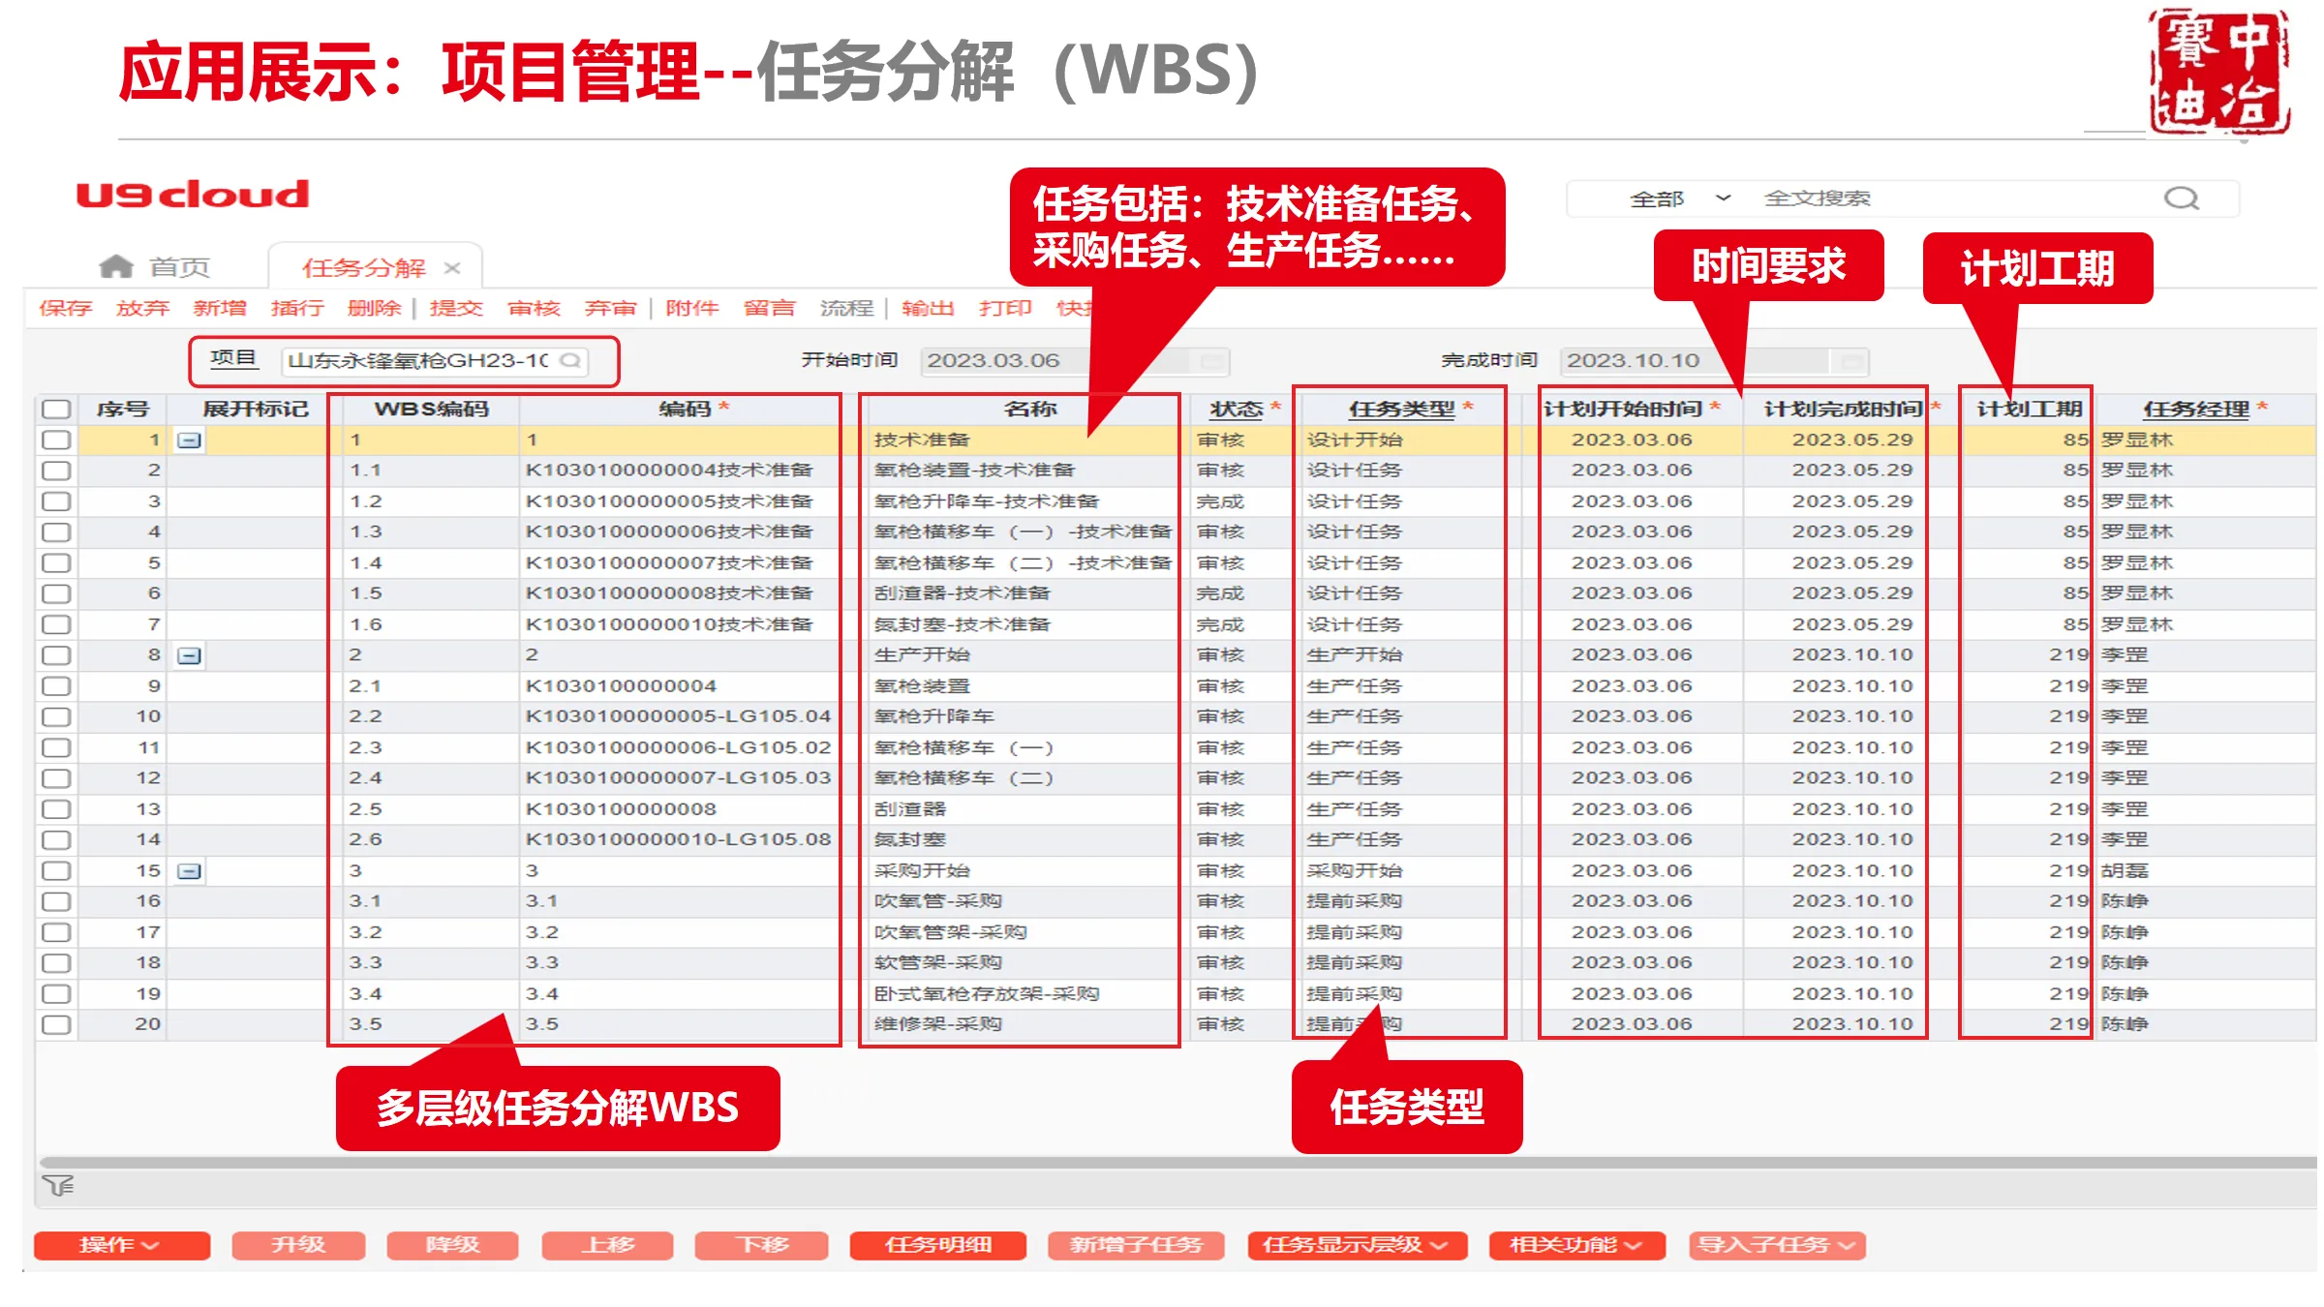The image size is (2324, 1307).
Task: Click cell 氧枪升降车-技术准备
Action: coord(987,502)
